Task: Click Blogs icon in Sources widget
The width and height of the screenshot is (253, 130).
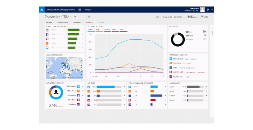Action: tap(89, 91)
